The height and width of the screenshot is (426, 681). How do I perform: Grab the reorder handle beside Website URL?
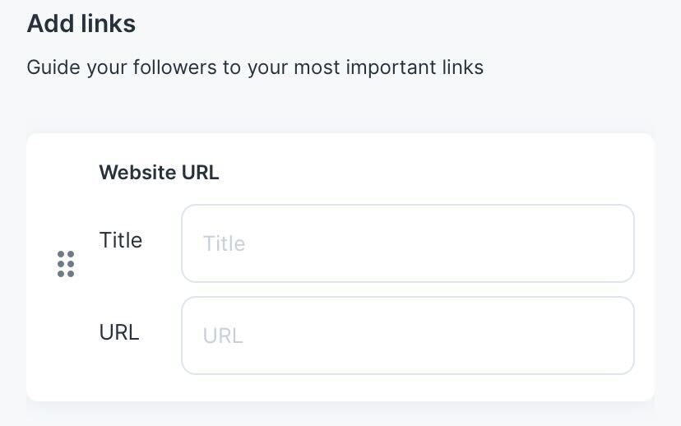click(x=66, y=264)
